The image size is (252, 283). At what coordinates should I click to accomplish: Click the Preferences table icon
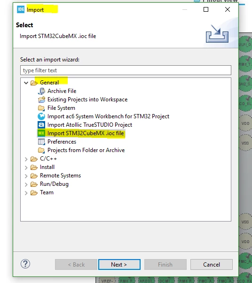click(41, 142)
